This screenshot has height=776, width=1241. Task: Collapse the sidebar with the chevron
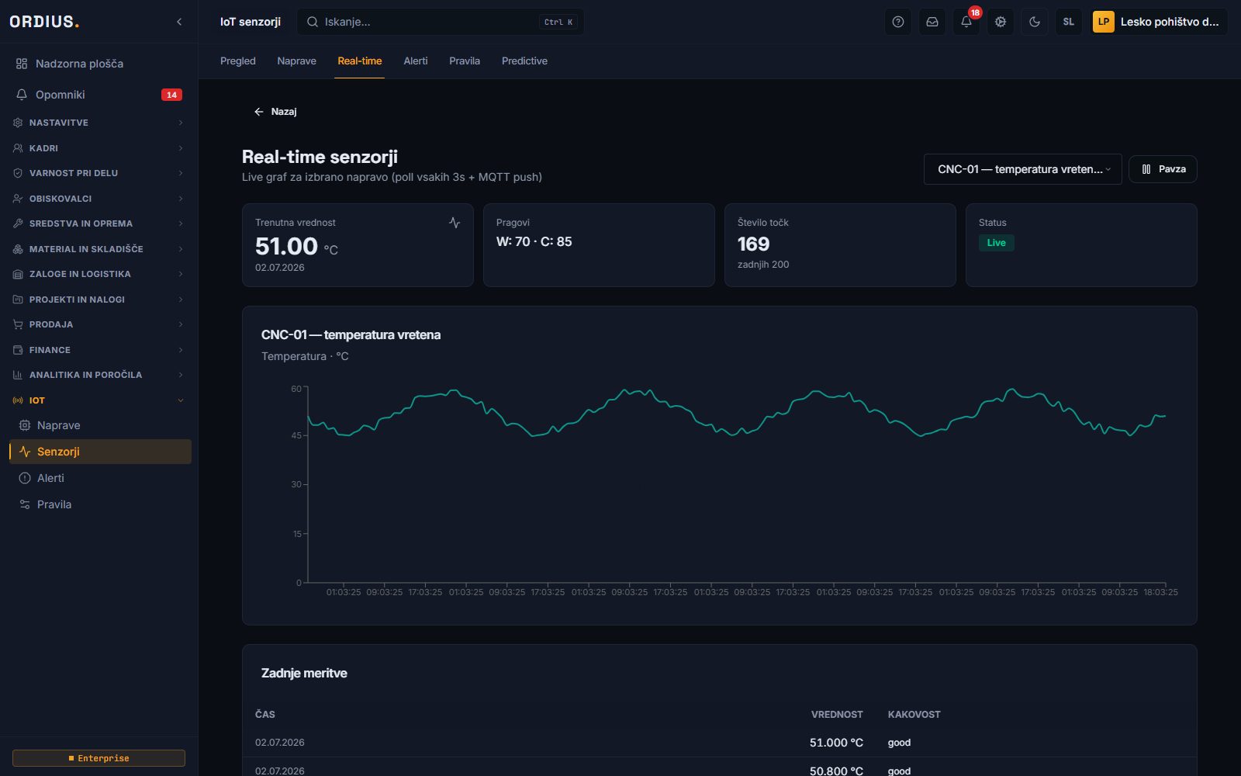[179, 22]
